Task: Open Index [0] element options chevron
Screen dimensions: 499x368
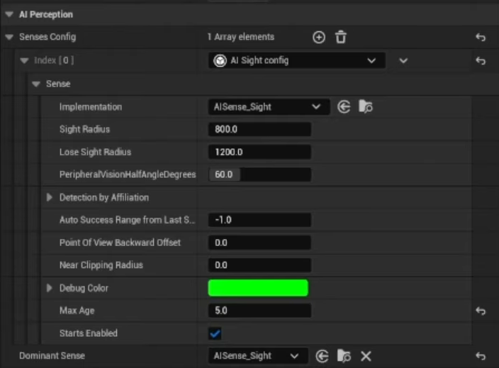Action: click(x=403, y=61)
